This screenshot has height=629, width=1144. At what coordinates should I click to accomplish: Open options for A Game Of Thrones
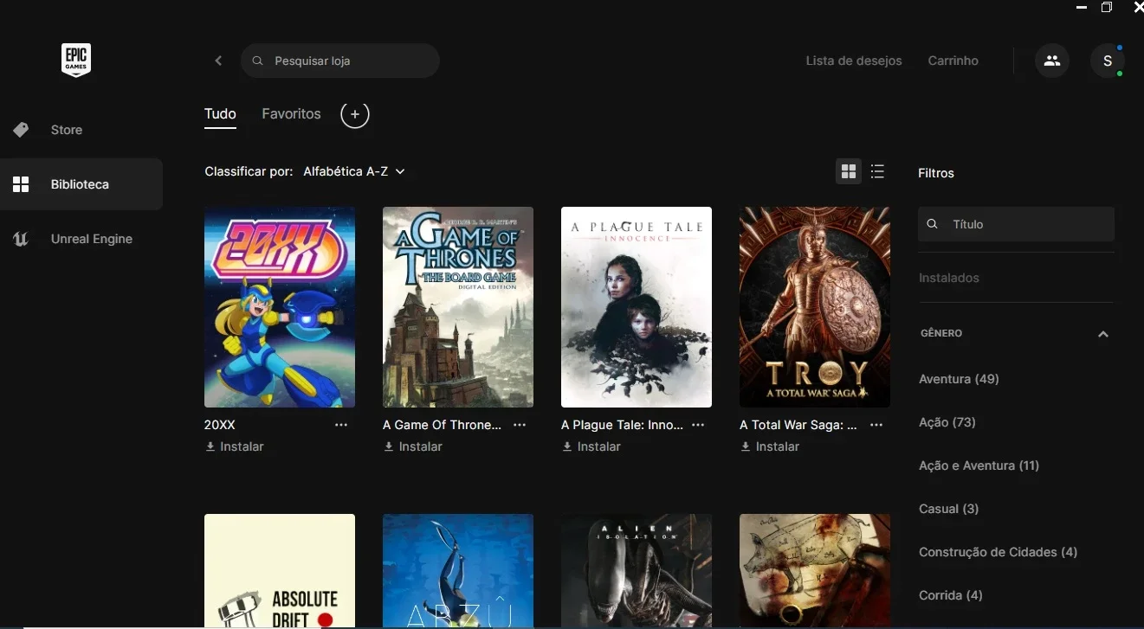520,425
